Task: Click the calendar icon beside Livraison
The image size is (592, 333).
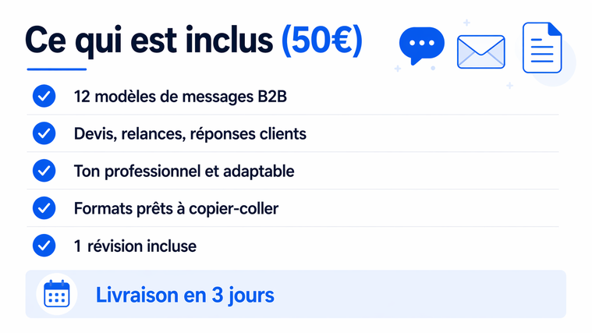Action: [56, 295]
